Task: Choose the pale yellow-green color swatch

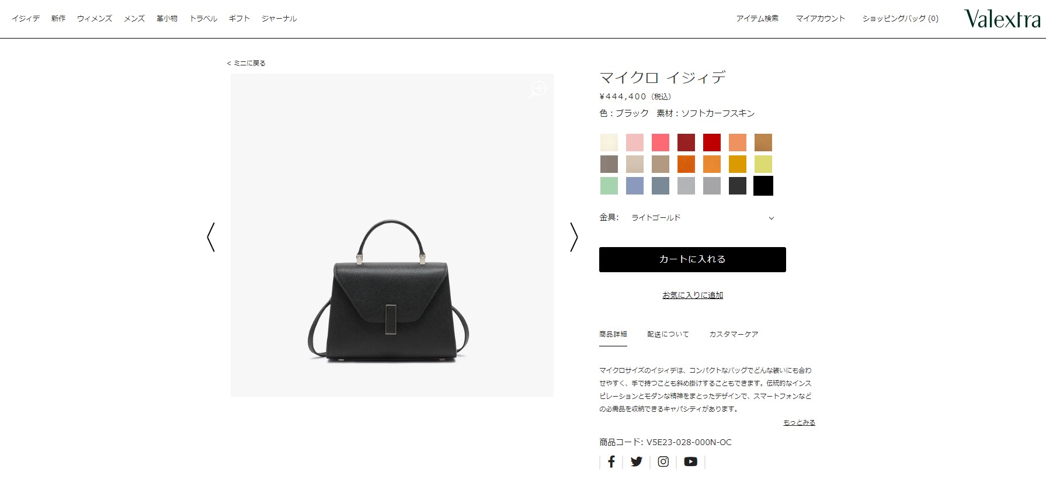Action: click(x=763, y=164)
